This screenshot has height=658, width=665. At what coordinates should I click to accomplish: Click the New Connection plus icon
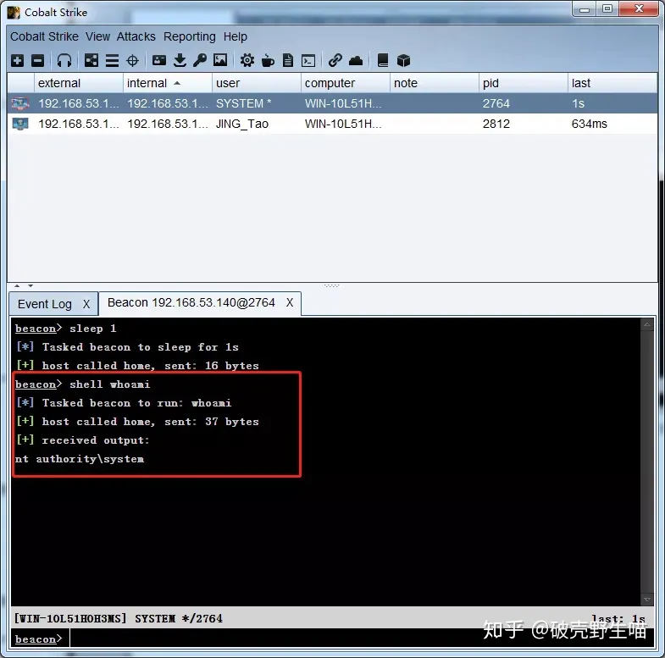[18, 61]
